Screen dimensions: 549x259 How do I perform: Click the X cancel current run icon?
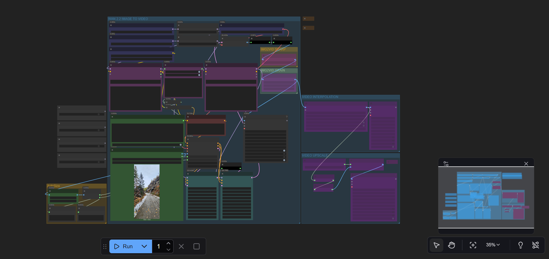(181, 246)
